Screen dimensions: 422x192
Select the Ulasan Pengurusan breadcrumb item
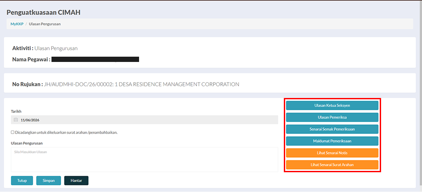45,24
